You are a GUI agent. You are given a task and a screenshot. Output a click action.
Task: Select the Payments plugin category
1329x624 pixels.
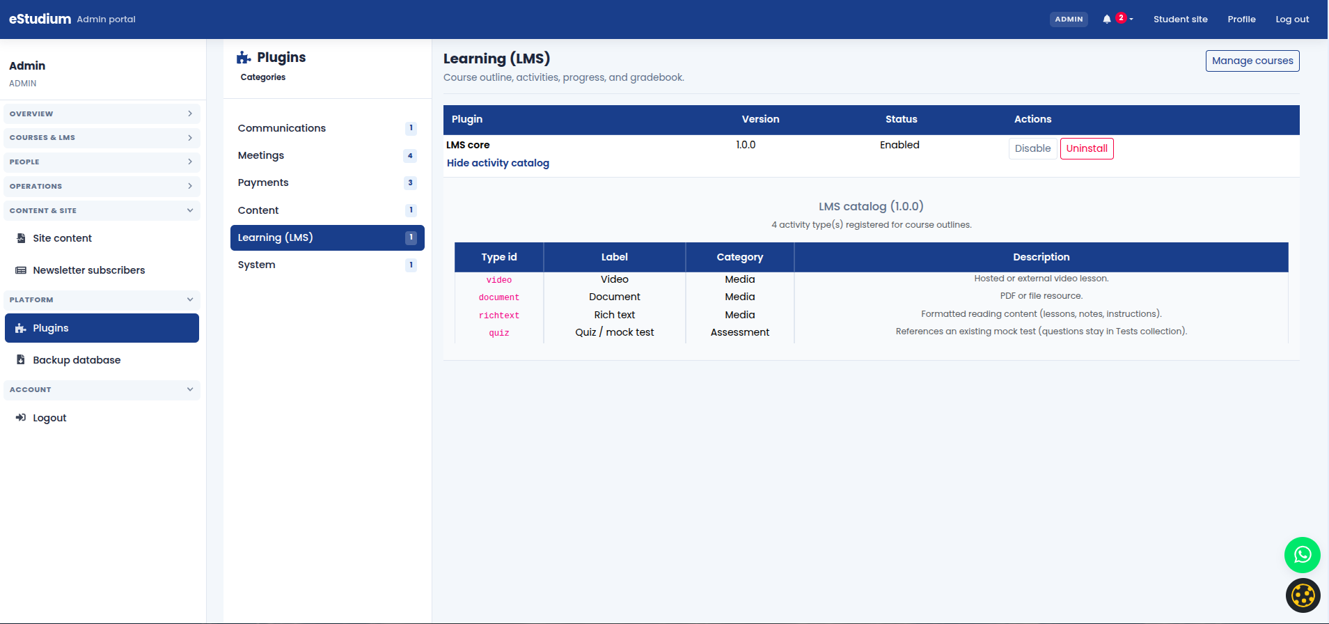coord(327,182)
